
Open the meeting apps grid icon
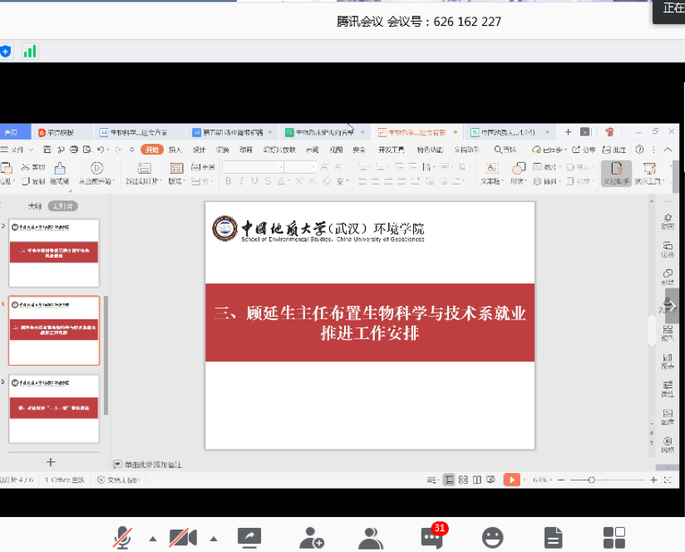[x=614, y=538]
